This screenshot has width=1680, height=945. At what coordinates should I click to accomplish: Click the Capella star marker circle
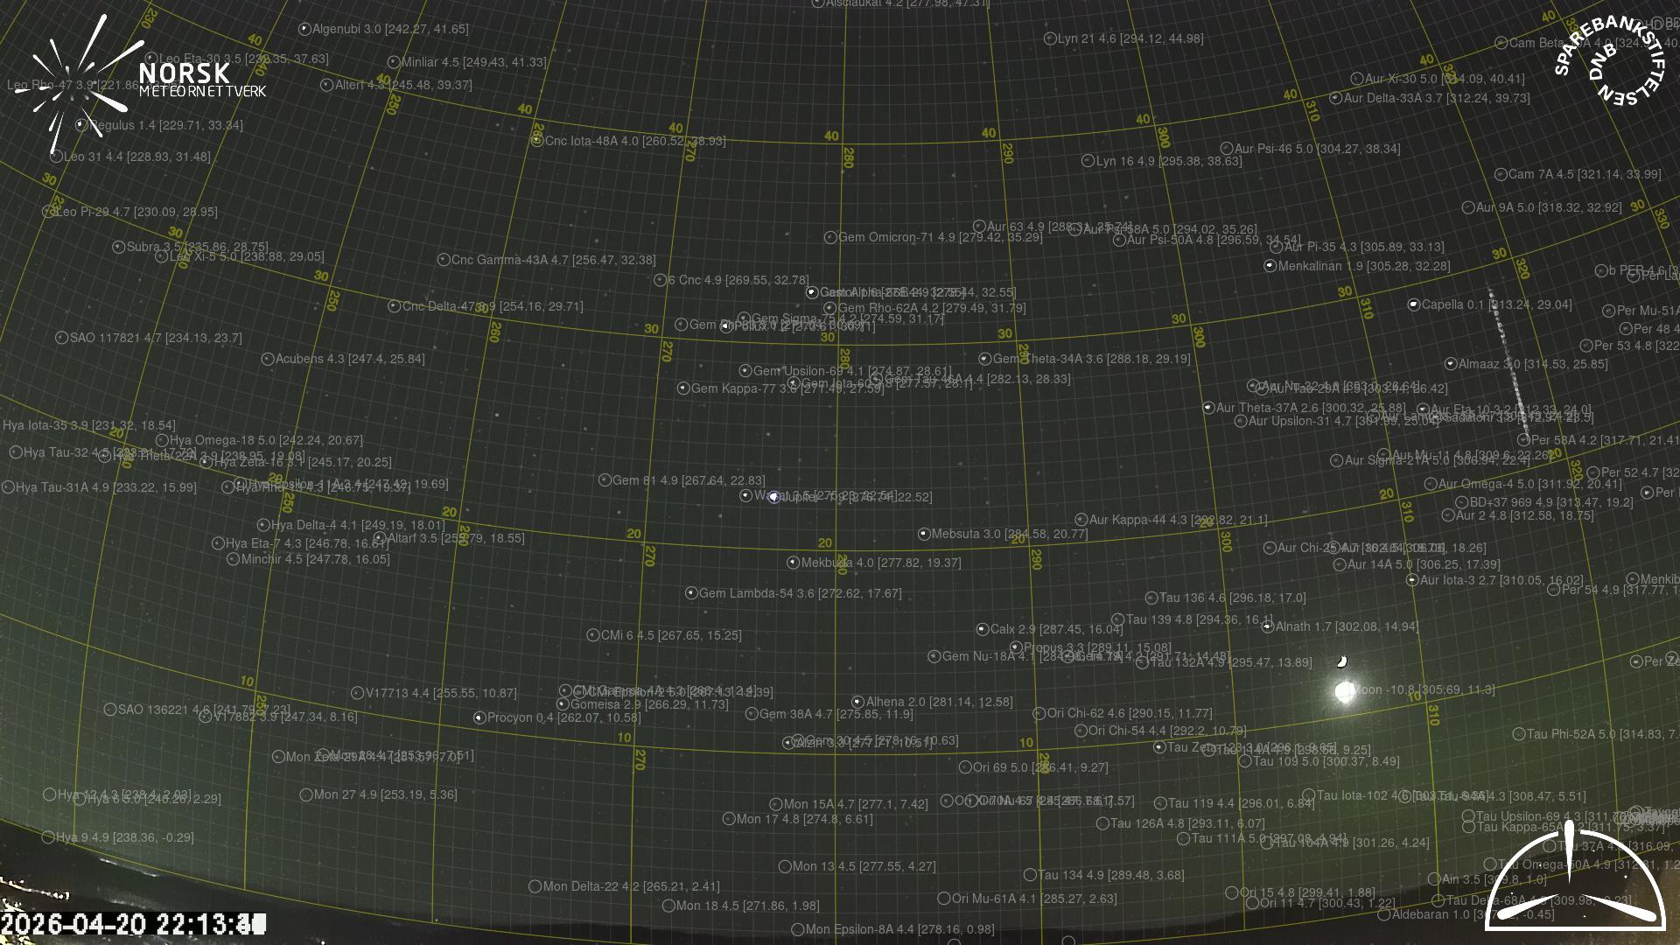tap(1413, 304)
